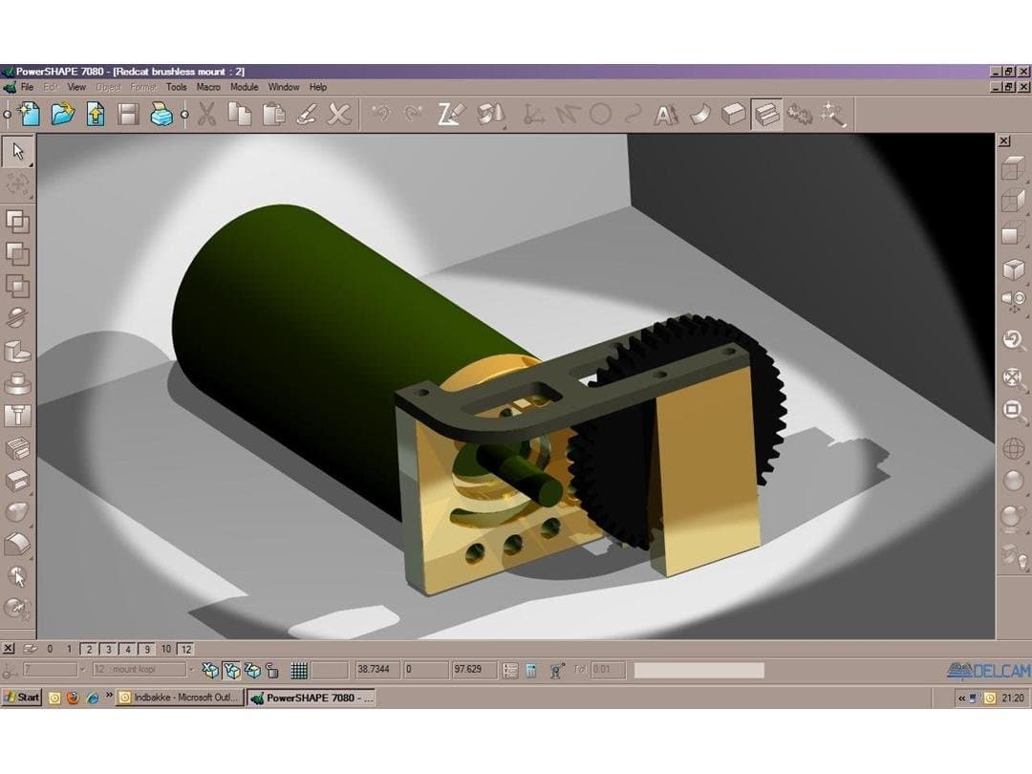Image resolution: width=1032 pixels, height=774 pixels.
Task: Click the Assembly gears icon
Action: click(800, 116)
